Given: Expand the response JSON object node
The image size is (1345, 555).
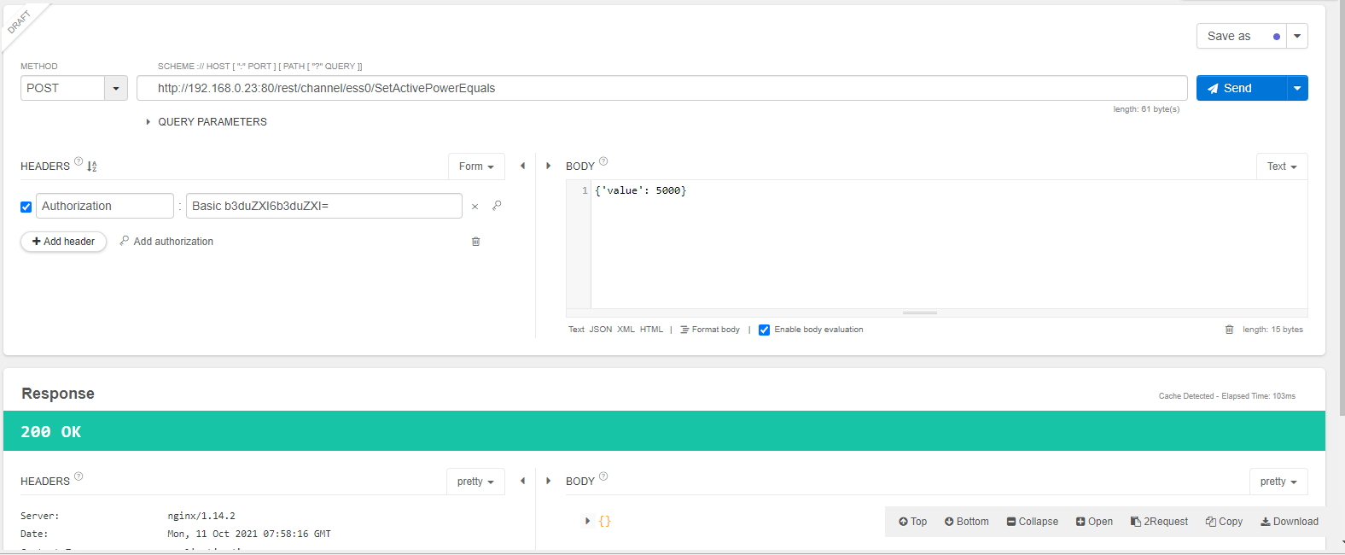Looking at the screenshot, I should 587,521.
